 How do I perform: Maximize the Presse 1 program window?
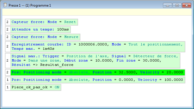pos(177,5)
